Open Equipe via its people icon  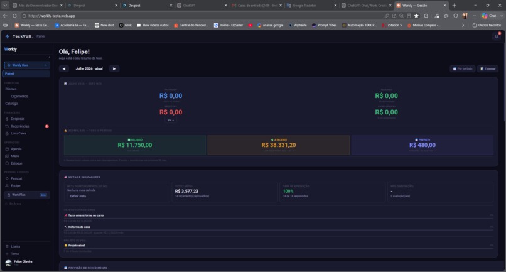click(7, 186)
